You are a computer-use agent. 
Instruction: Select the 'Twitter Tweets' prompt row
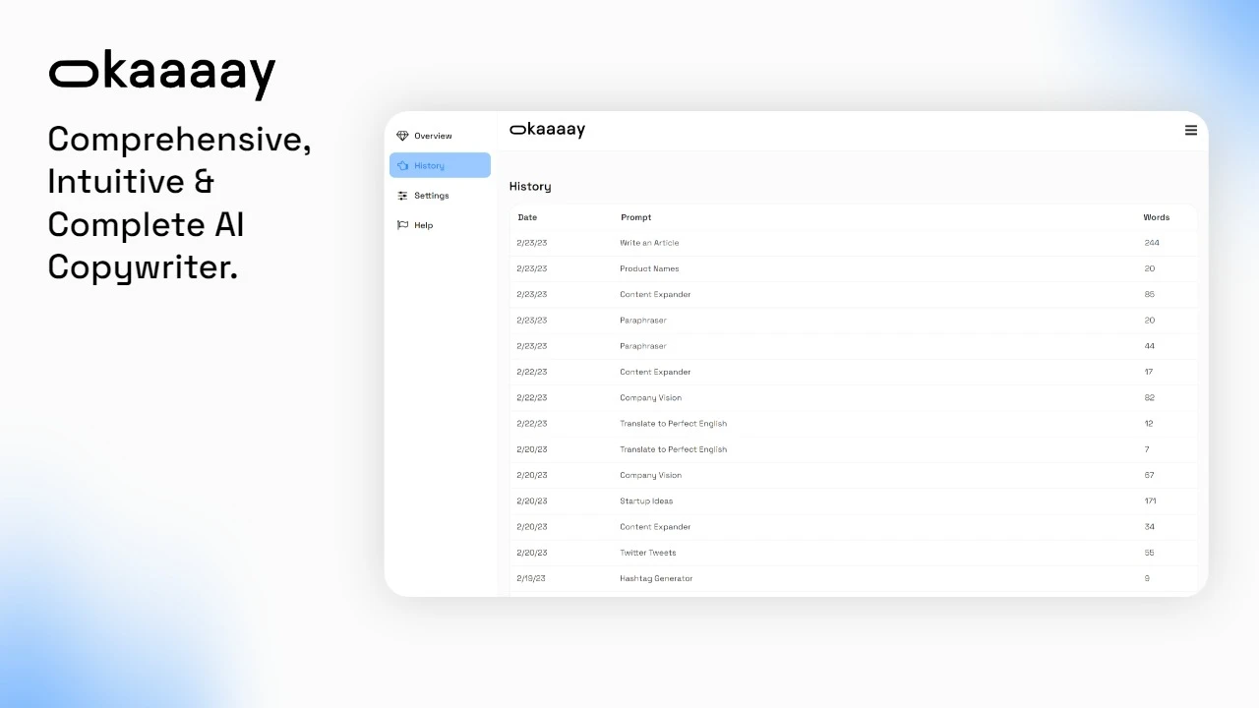click(x=854, y=553)
